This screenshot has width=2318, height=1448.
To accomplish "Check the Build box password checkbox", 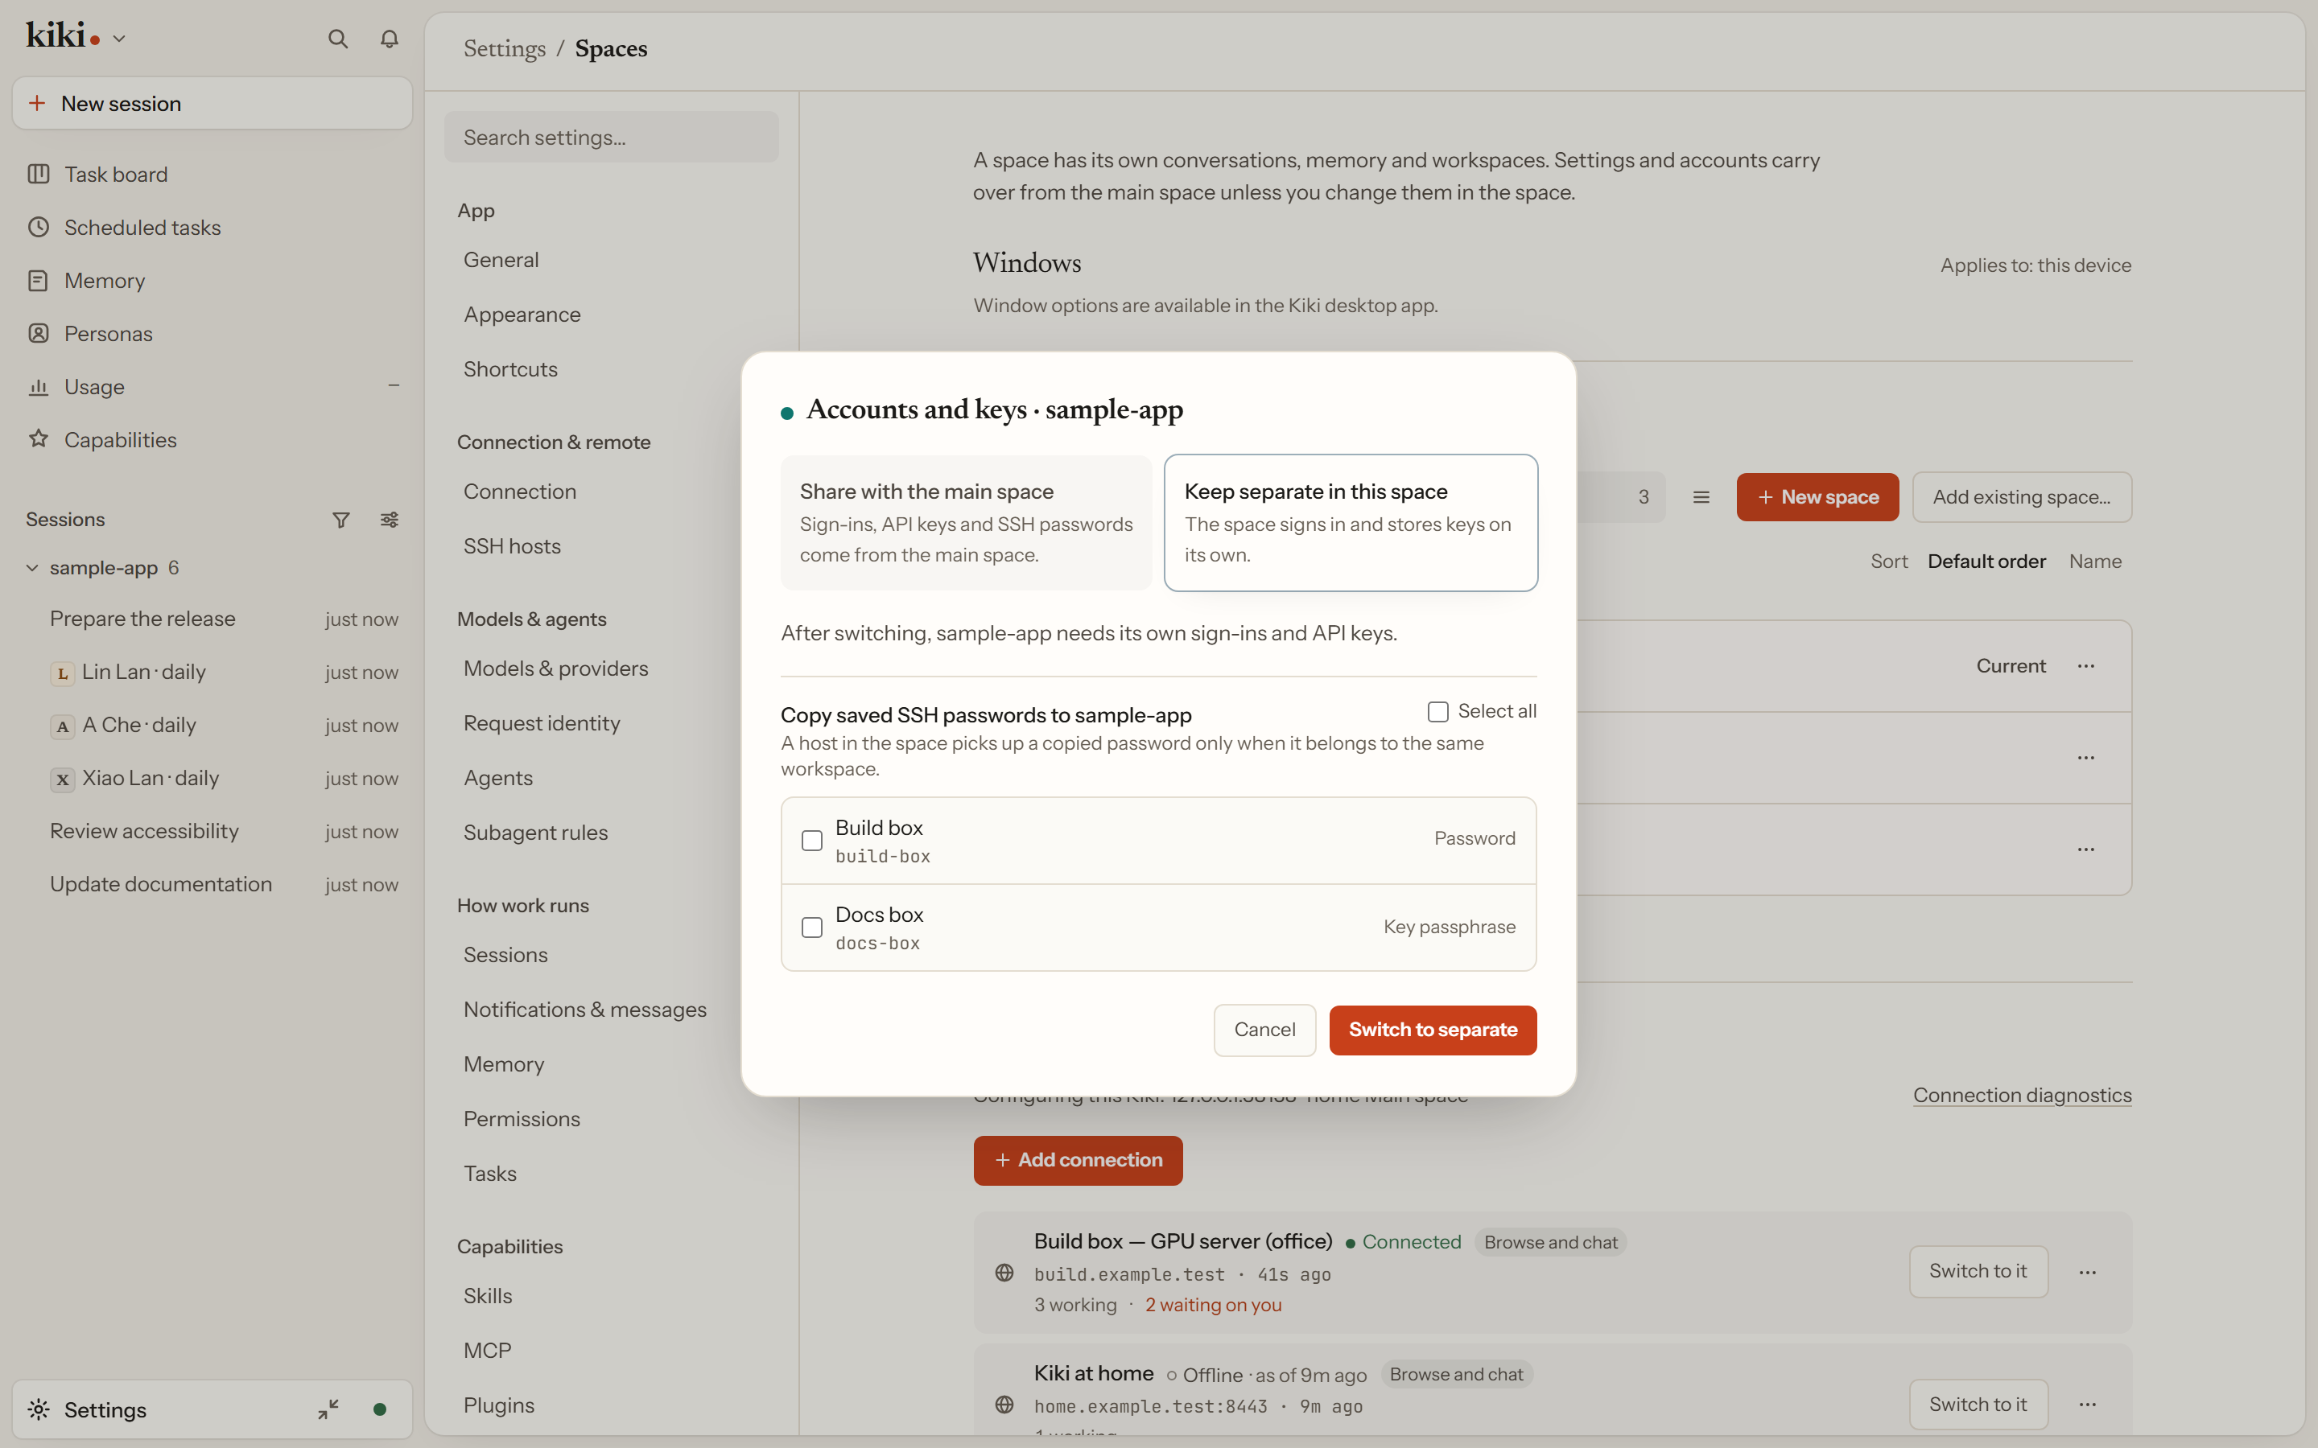I will (x=812, y=840).
